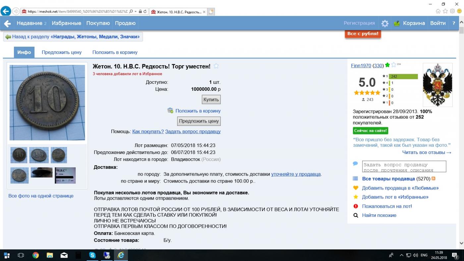Open a new browser tab
464x261 pixels.
pyautogui.click(x=211, y=12)
